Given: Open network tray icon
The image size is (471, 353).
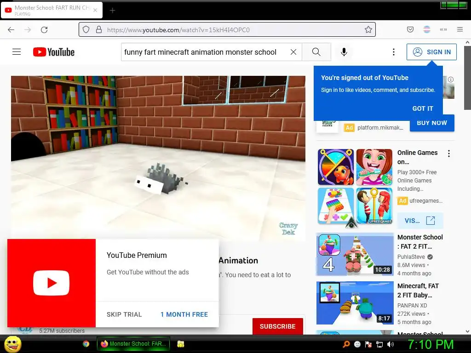Looking at the screenshot, I should [379, 344].
